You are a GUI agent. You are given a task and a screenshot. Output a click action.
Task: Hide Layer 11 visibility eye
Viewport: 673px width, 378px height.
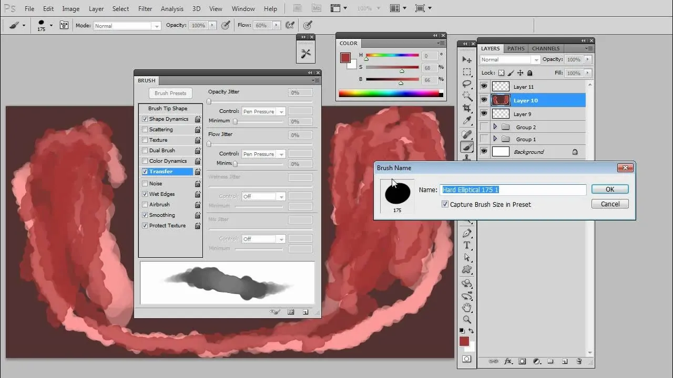pos(484,87)
